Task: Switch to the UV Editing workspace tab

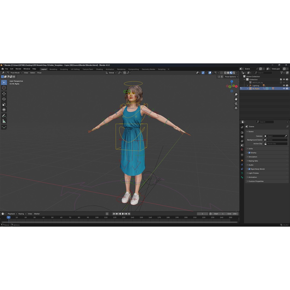Action: 75,69
